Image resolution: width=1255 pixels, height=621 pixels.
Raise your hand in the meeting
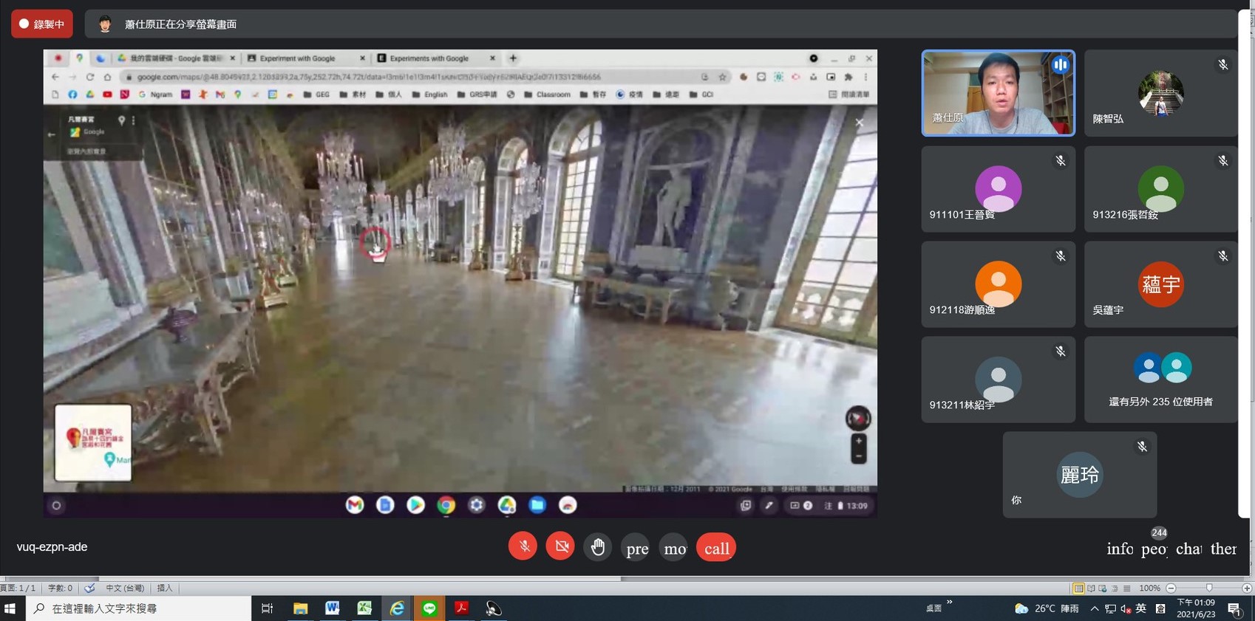pos(598,547)
